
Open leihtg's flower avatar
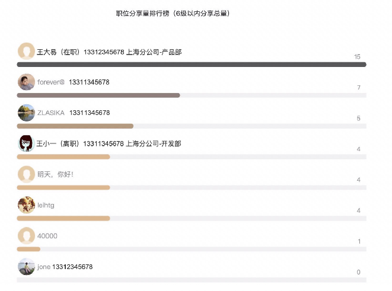coord(26,205)
